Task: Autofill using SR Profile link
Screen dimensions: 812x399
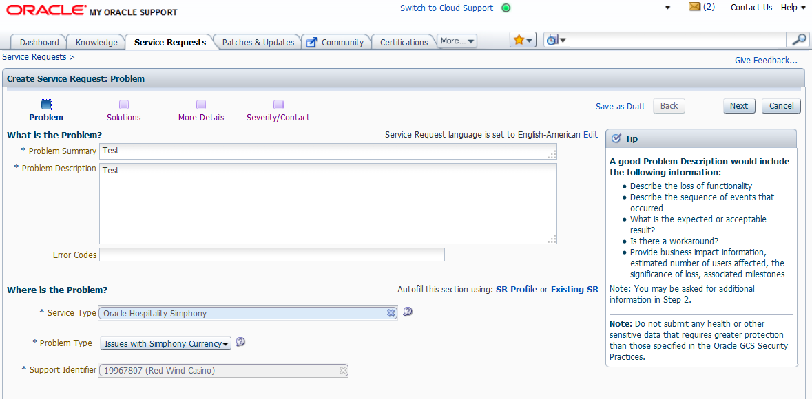Action: coord(517,290)
